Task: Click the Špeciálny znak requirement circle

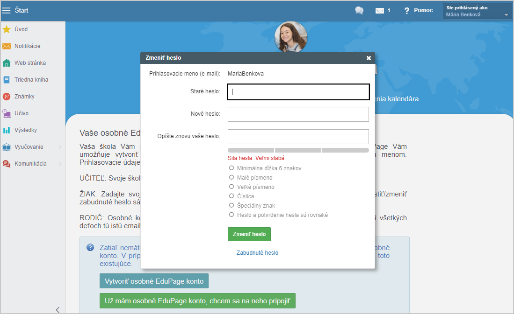Action: (x=232, y=205)
